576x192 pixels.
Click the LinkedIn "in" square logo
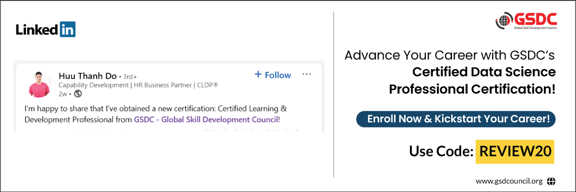68,30
